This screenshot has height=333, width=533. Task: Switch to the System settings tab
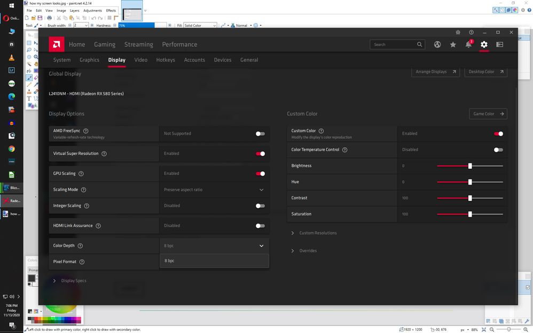(x=62, y=60)
